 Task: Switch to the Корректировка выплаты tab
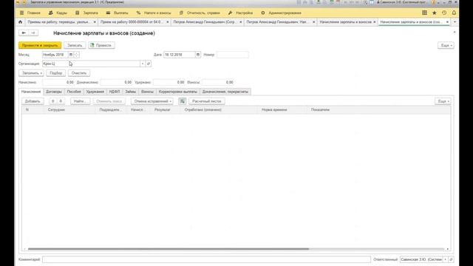pos(178,92)
